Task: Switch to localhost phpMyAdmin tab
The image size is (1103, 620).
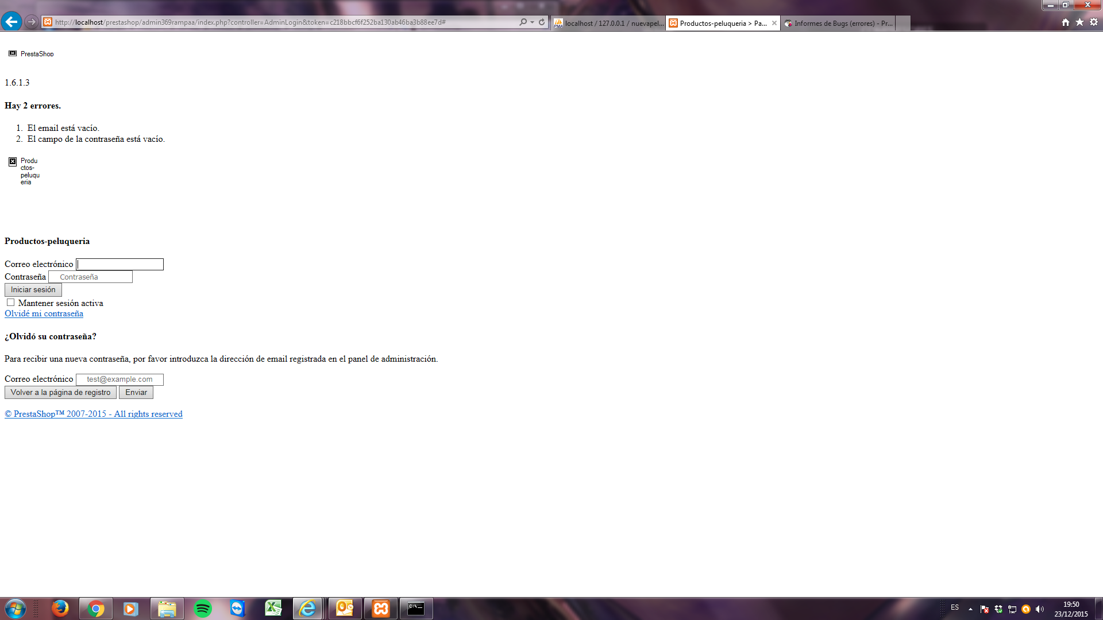Action: click(x=608, y=23)
